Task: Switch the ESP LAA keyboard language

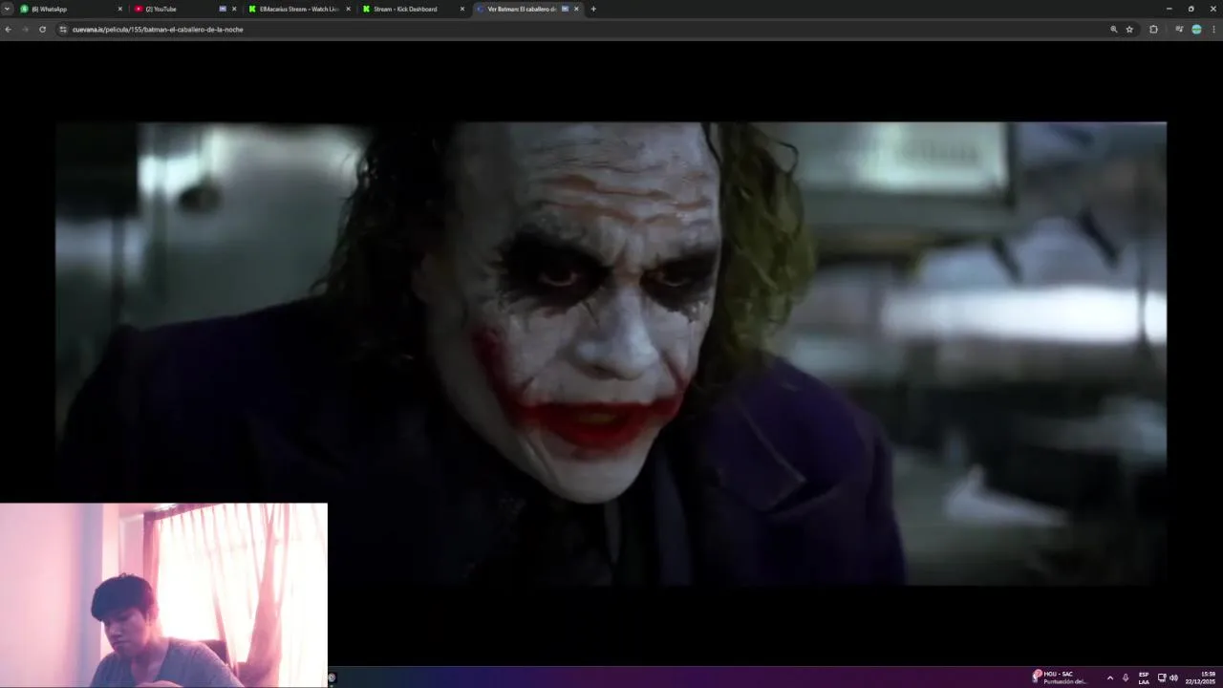Action: point(1144,677)
